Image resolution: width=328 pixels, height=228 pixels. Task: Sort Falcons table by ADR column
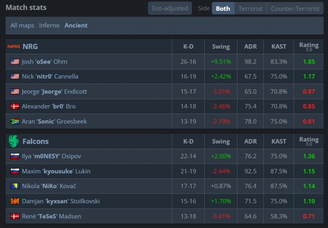pos(251,141)
